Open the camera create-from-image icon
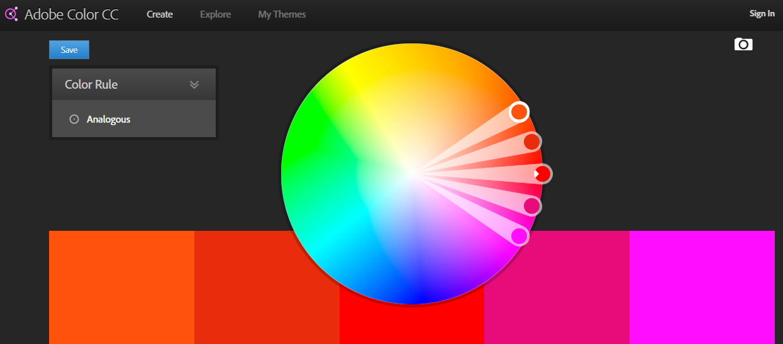783x344 pixels. [x=743, y=44]
